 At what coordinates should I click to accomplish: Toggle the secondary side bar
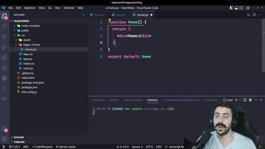point(241,8)
